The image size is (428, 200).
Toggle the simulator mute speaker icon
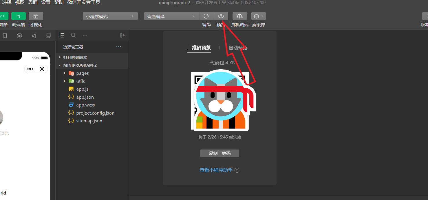click(x=34, y=36)
